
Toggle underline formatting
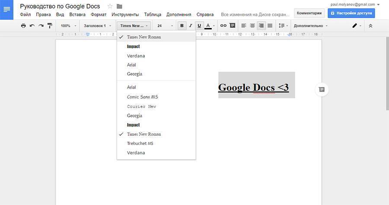199,25
